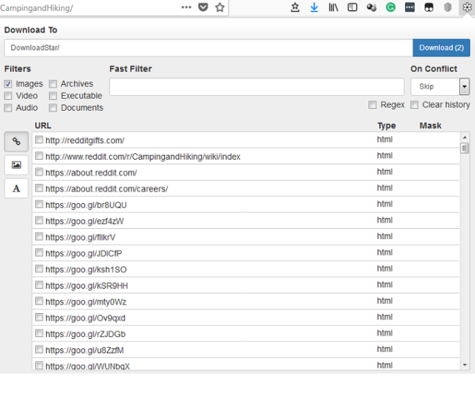
Task: Enable the Video filter
Action: [8, 96]
